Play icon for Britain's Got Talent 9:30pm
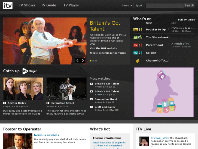The height and width of the screenshot is (149, 198). tap(91, 91)
